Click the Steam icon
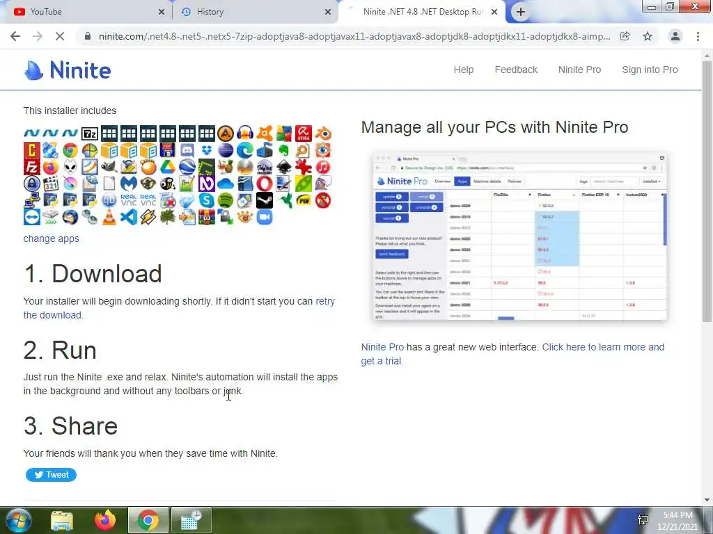 (265, 200)
